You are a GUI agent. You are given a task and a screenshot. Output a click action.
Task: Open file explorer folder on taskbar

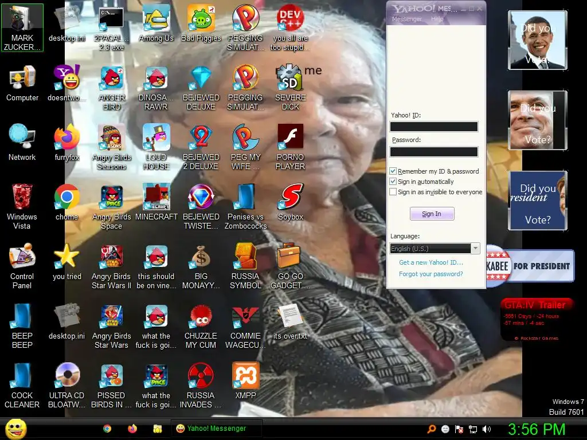pos(157,429)
